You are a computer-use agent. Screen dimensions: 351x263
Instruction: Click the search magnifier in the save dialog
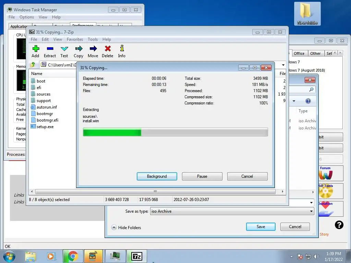(311, 89)
